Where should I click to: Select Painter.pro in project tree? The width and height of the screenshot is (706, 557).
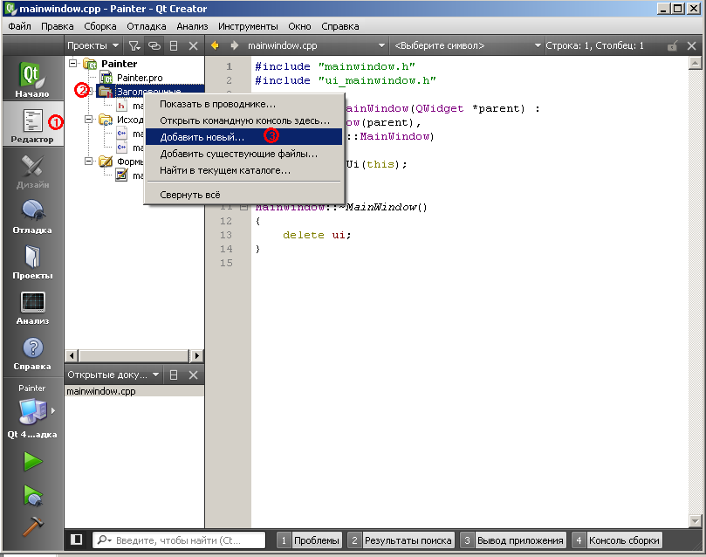pos(140,78)
